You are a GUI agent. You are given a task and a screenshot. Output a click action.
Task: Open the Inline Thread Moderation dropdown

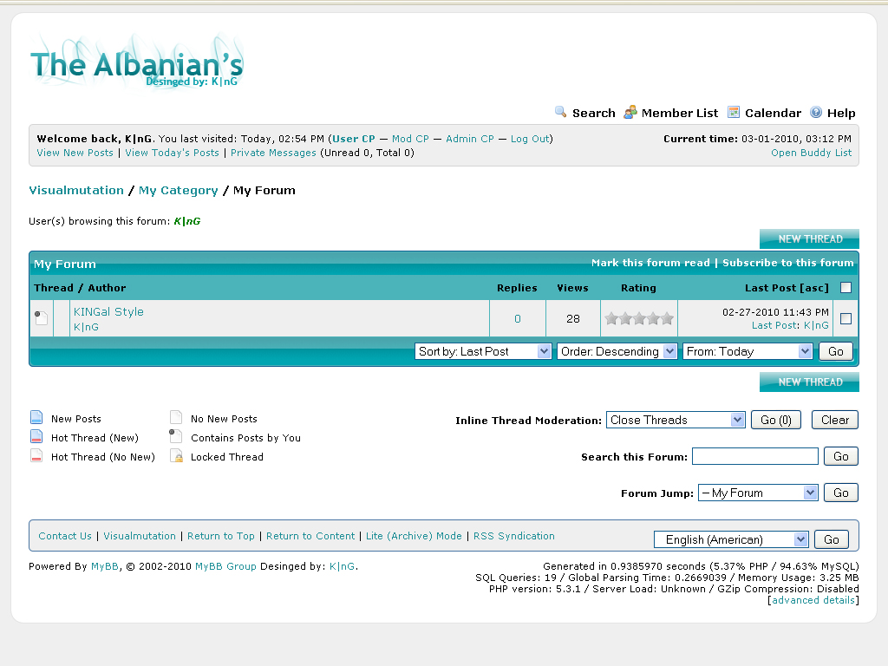(676, 420)
